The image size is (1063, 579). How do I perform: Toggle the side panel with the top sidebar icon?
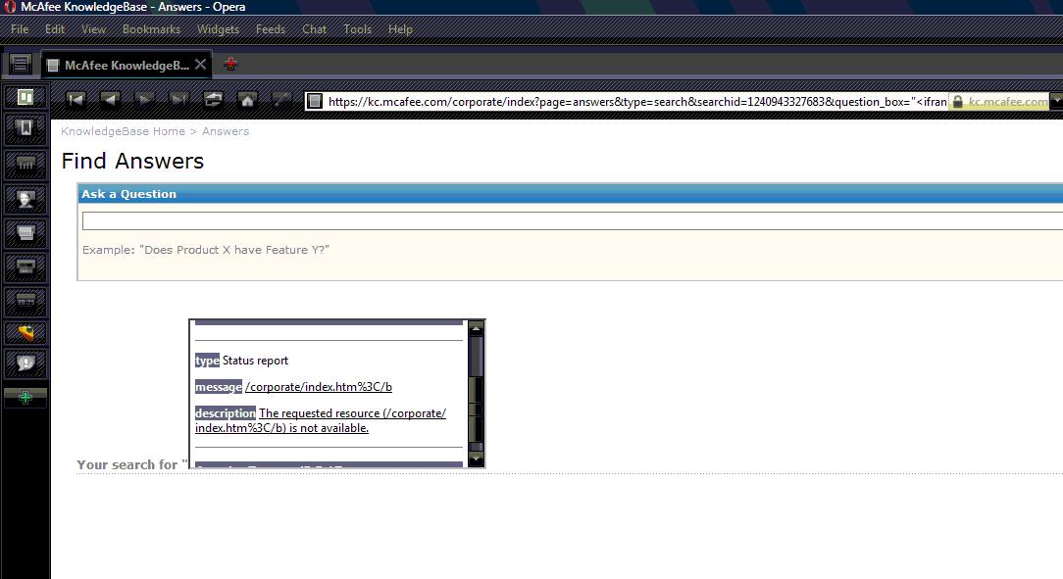[x=25, y=98]
